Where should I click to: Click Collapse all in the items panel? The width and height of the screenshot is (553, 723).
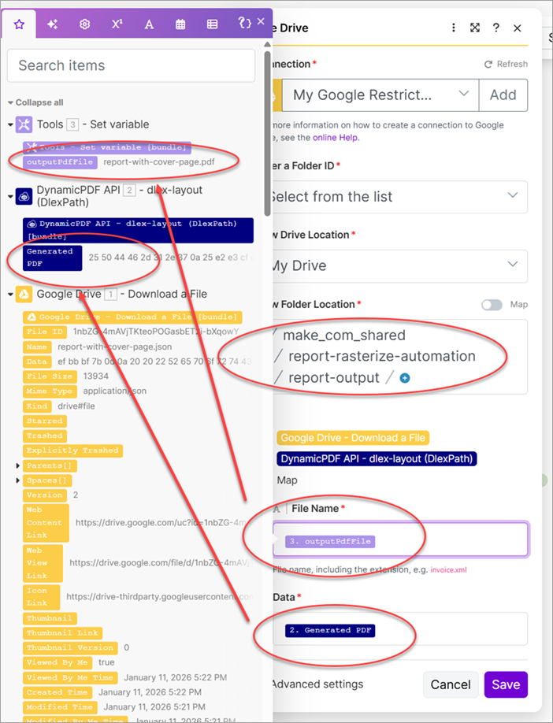click(35, 102)
